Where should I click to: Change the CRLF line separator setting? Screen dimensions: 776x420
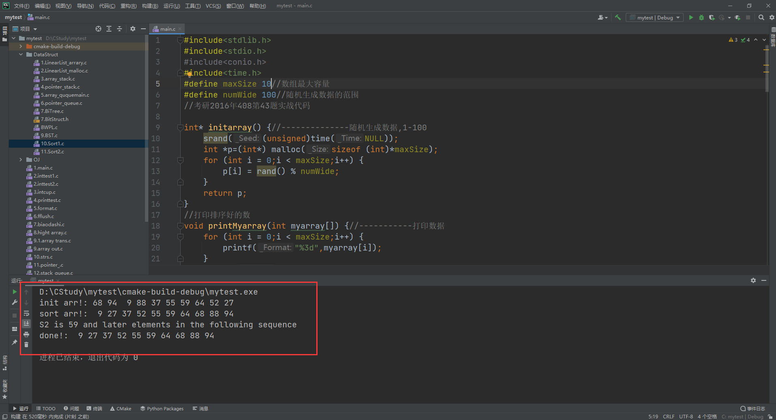pyautogui.click(x=669, y=416)
